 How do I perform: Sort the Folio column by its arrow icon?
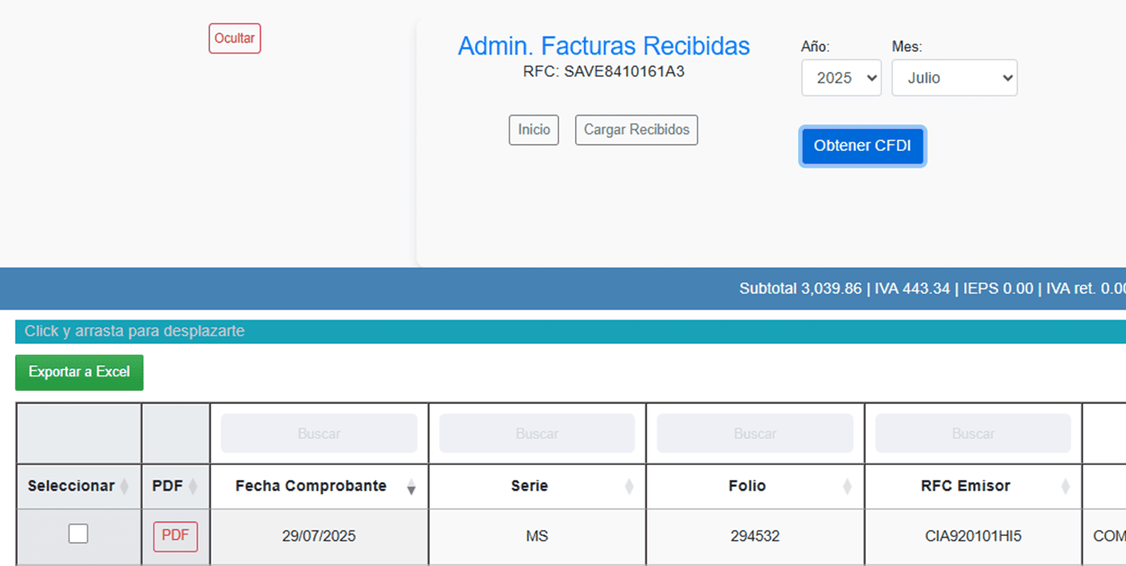tap(847, 486)
